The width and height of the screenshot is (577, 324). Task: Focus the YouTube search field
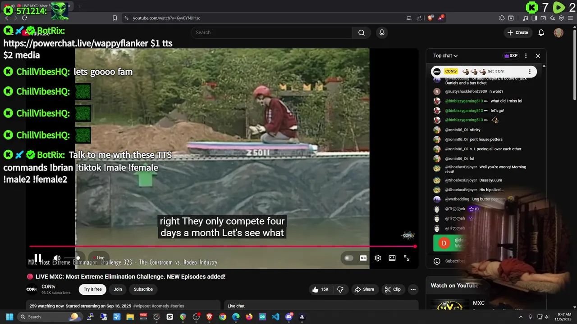tap(271, 32)
